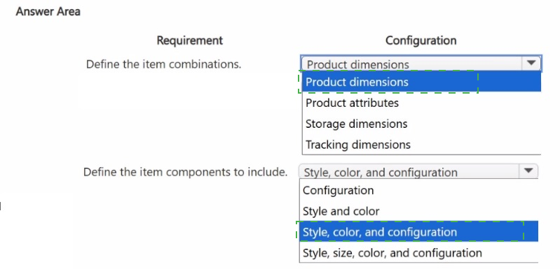Open the item components dropdown arrow

tap(528, 170)
